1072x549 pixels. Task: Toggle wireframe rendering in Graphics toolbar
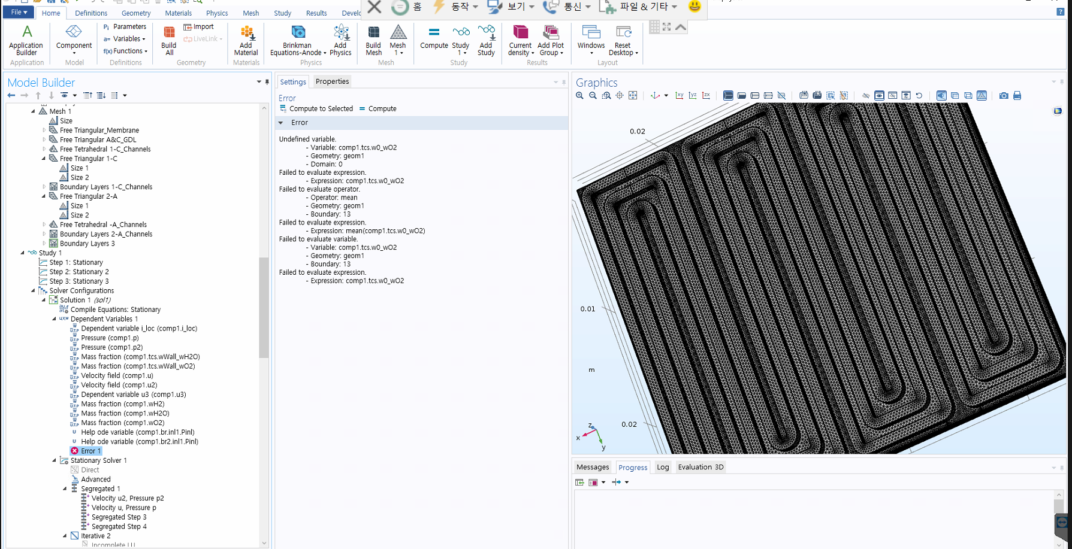(968, 96)
